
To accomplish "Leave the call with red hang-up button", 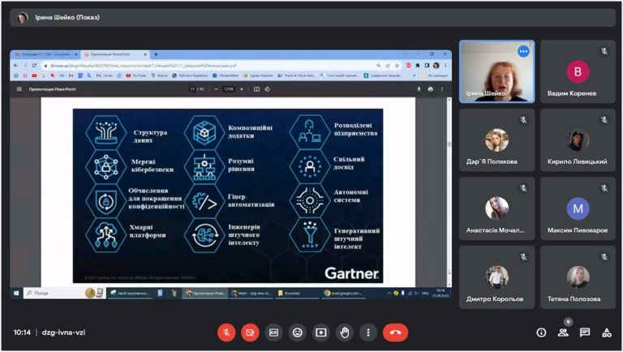I will tap(395, 333).
